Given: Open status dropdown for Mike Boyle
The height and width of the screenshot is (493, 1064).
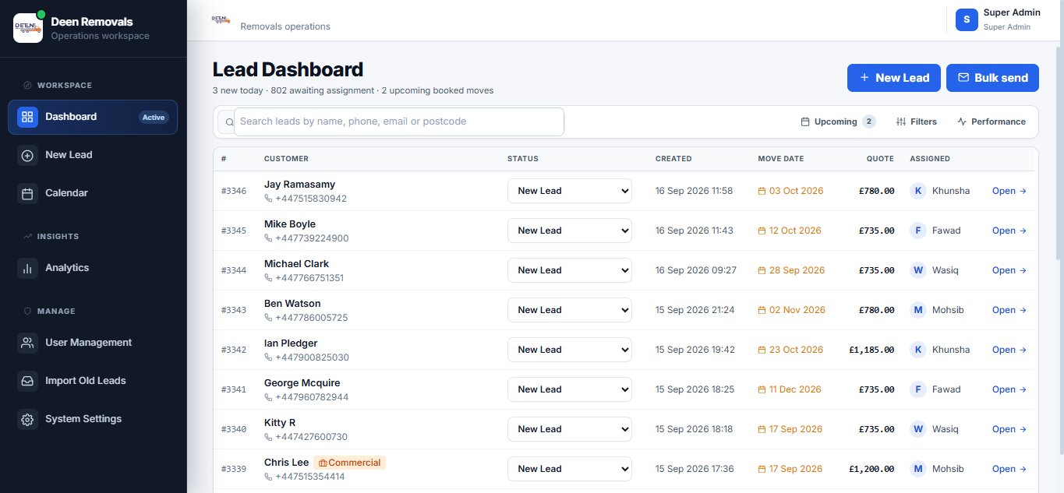Looking at the screenshot, I should (569, 231).
